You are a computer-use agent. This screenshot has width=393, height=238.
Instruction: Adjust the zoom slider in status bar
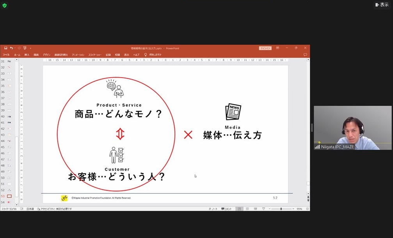(281, 209)
